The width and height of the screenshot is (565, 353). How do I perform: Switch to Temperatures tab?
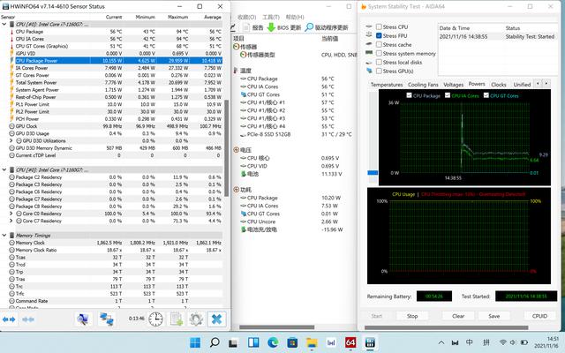tap(387, 85)
